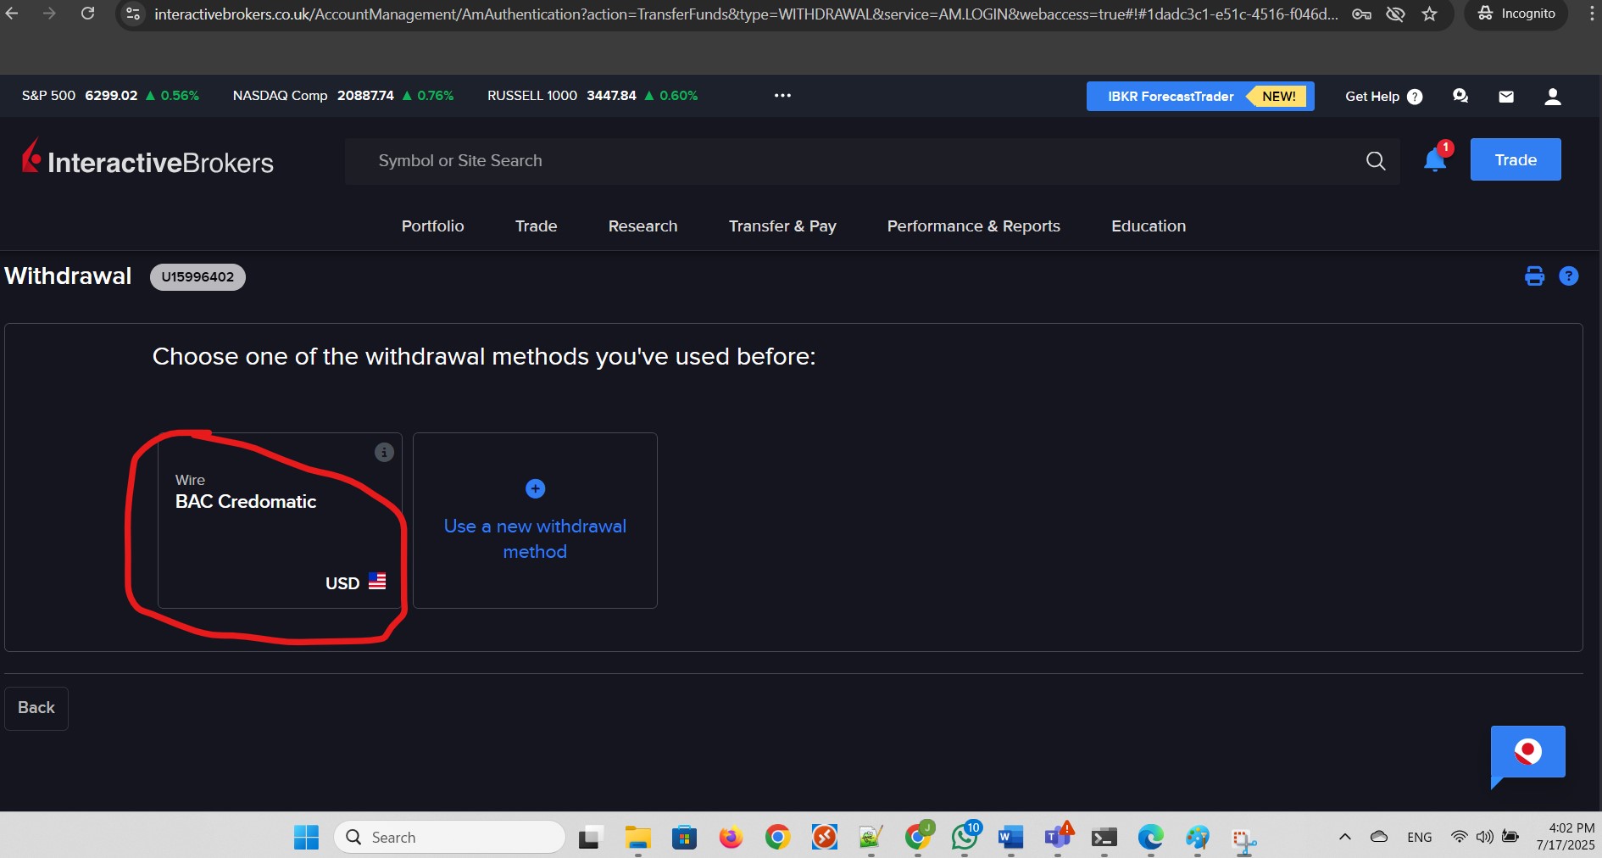Open Snipping Tool from taskbar
Viewport: 1602px width, 858px height.
coord(1243,838)
